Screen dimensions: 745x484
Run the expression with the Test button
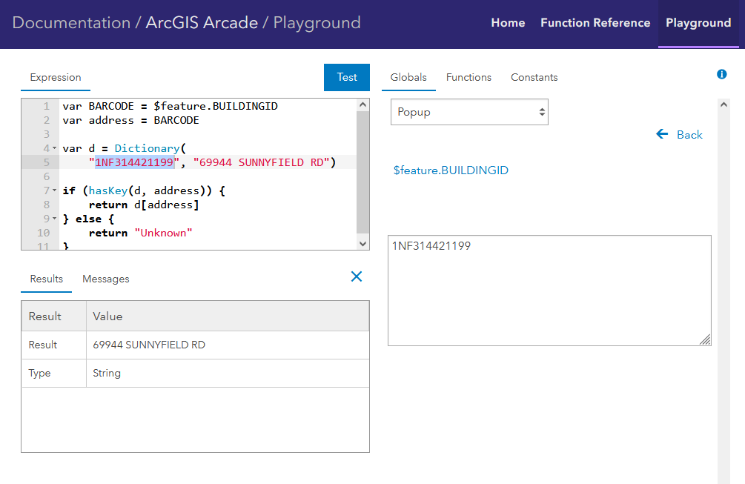346,77
